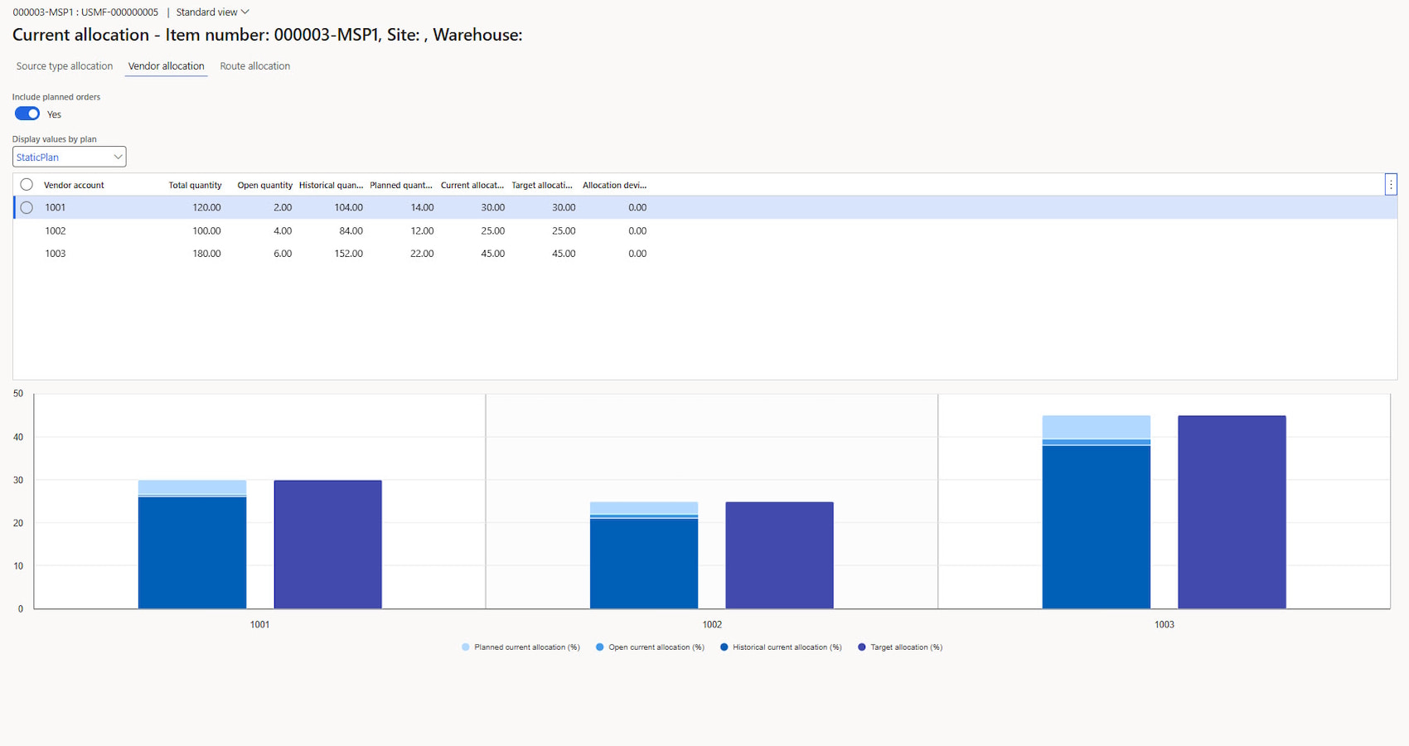
Task: Select total quantity 120.00 cell
Action: [206, 208]
